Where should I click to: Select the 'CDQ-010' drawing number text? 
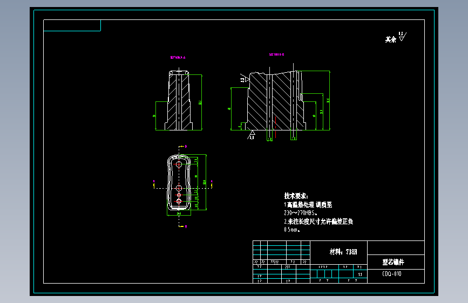click(391, 274)
